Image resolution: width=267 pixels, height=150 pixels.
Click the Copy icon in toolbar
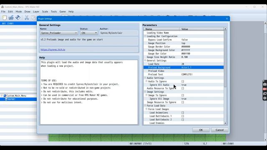coord(33,17)
